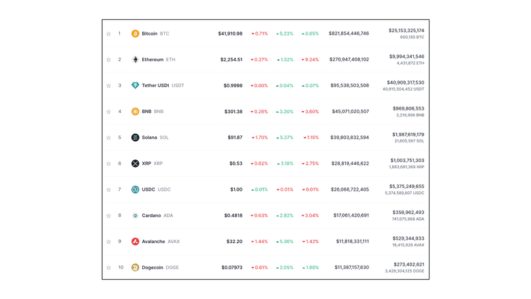Toggle the watchlist star for Ethereum
Viewport: 531px width, 299px height.
[108, 59]
